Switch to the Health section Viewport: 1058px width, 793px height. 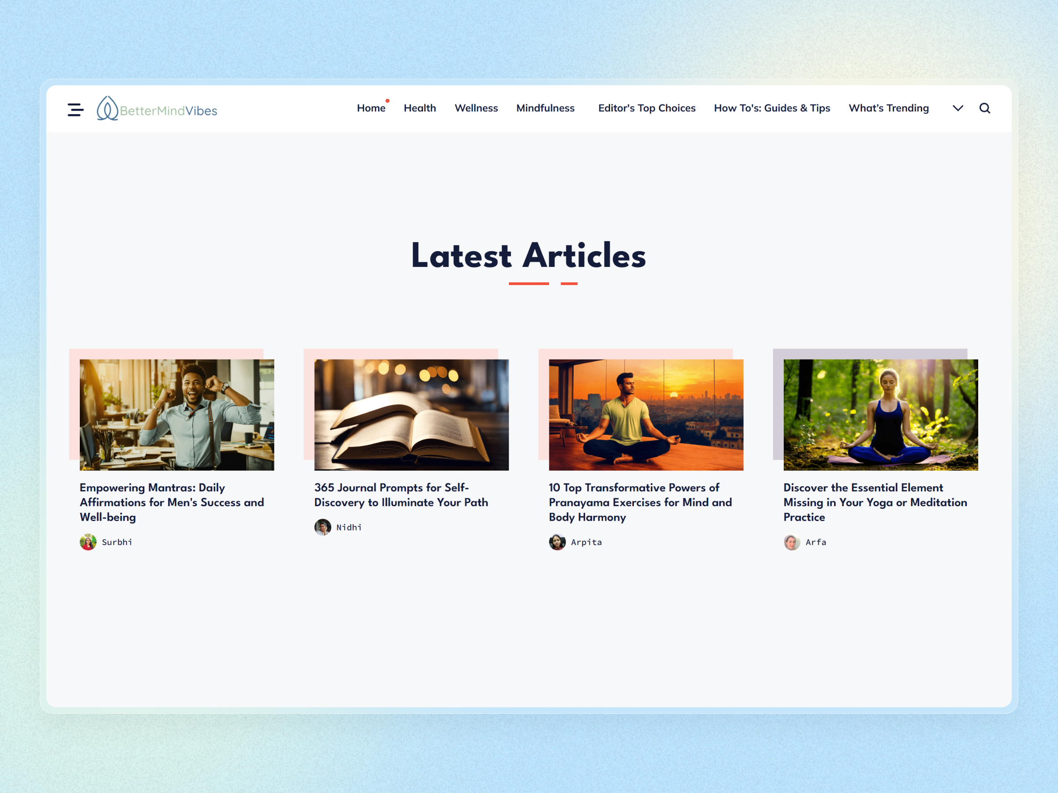(x=420, y=108)
